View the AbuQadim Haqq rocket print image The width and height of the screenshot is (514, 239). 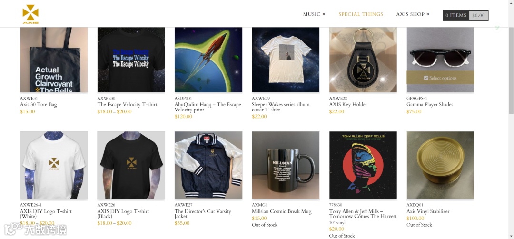[208, 60]
